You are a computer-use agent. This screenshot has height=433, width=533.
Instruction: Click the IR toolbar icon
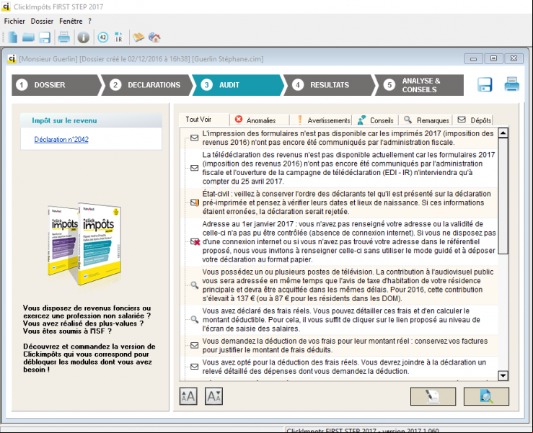coord(118,37)
